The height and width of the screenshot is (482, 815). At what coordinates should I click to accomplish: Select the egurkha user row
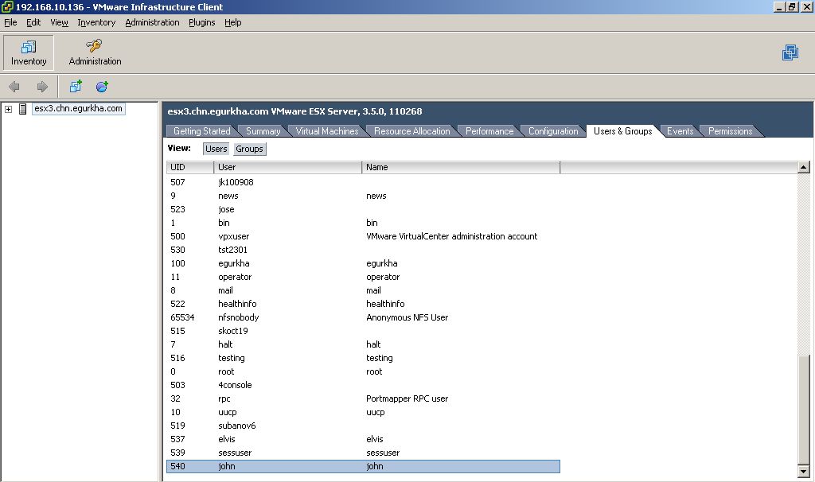pos(363,263)
